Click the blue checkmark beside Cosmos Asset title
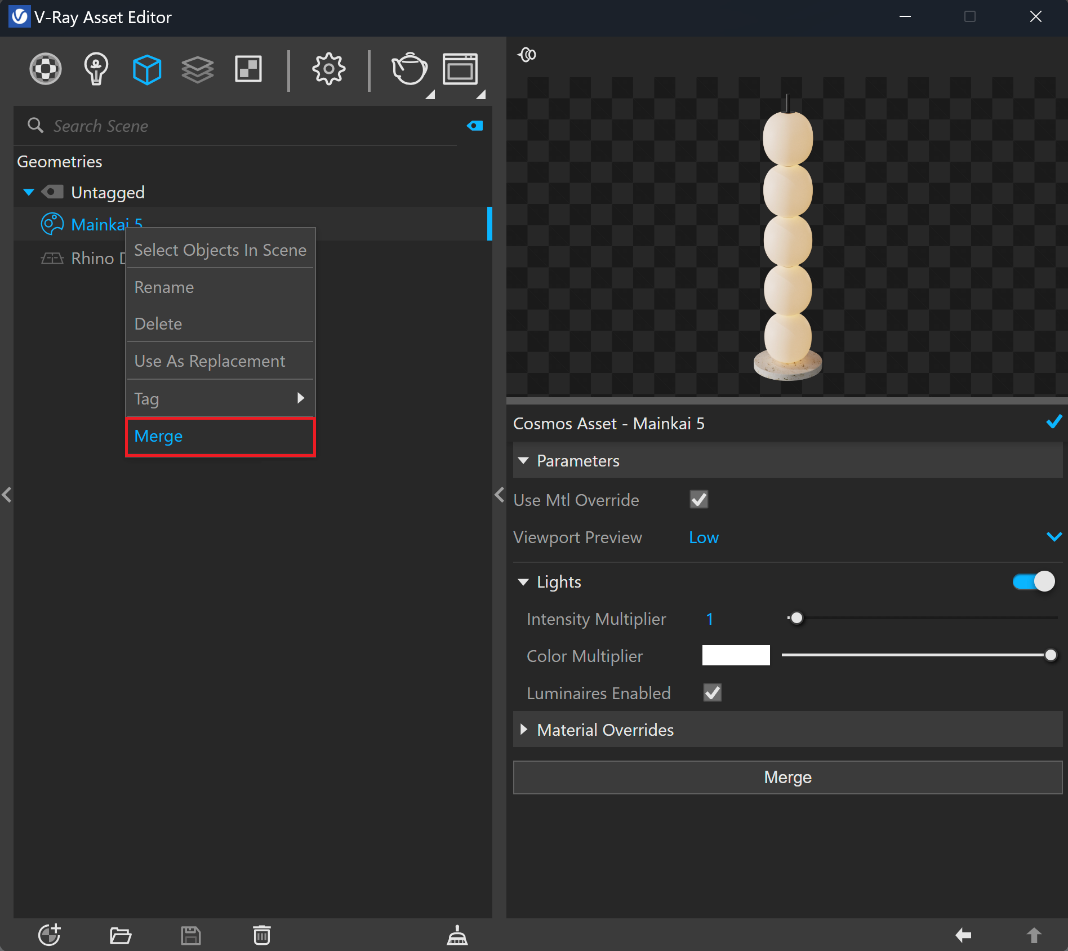Image resolution: width=1068 pixels, height=951 pixels. click(1054, 421)
